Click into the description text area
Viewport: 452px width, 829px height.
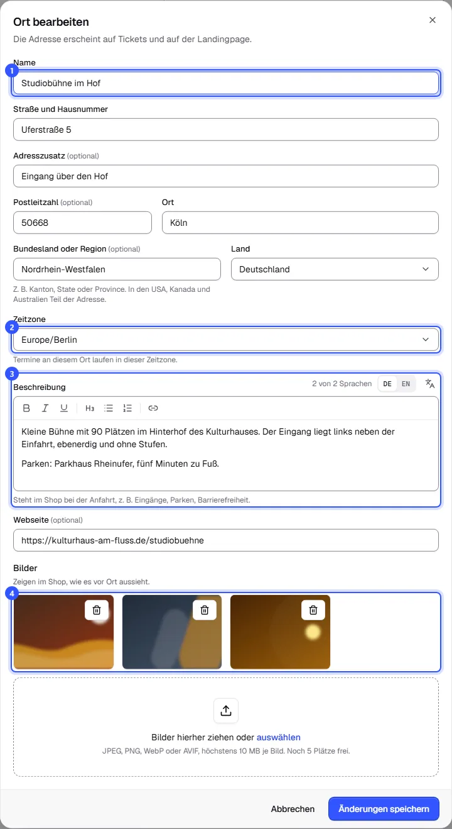pos(226,455)
